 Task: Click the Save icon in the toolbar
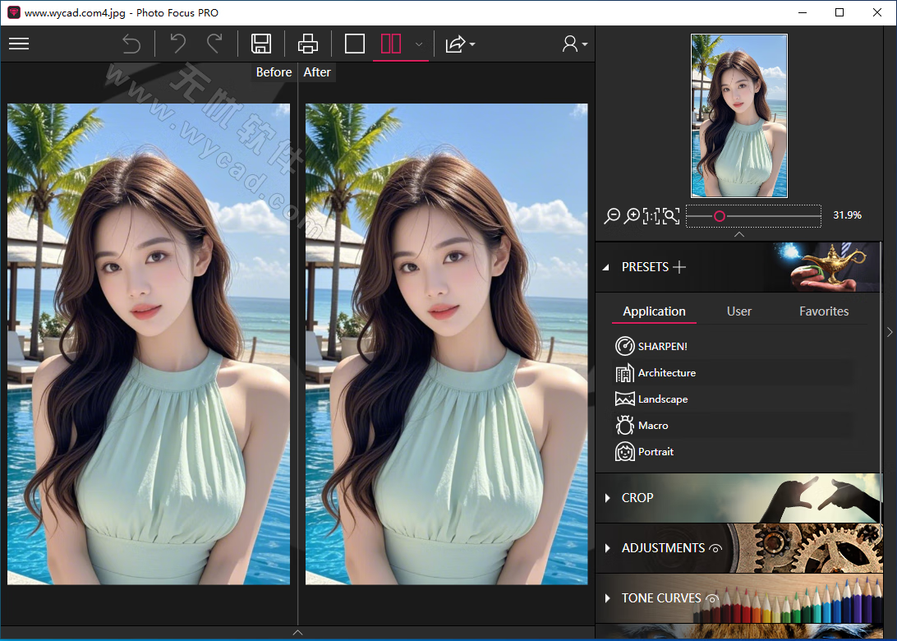coord(261,44)
